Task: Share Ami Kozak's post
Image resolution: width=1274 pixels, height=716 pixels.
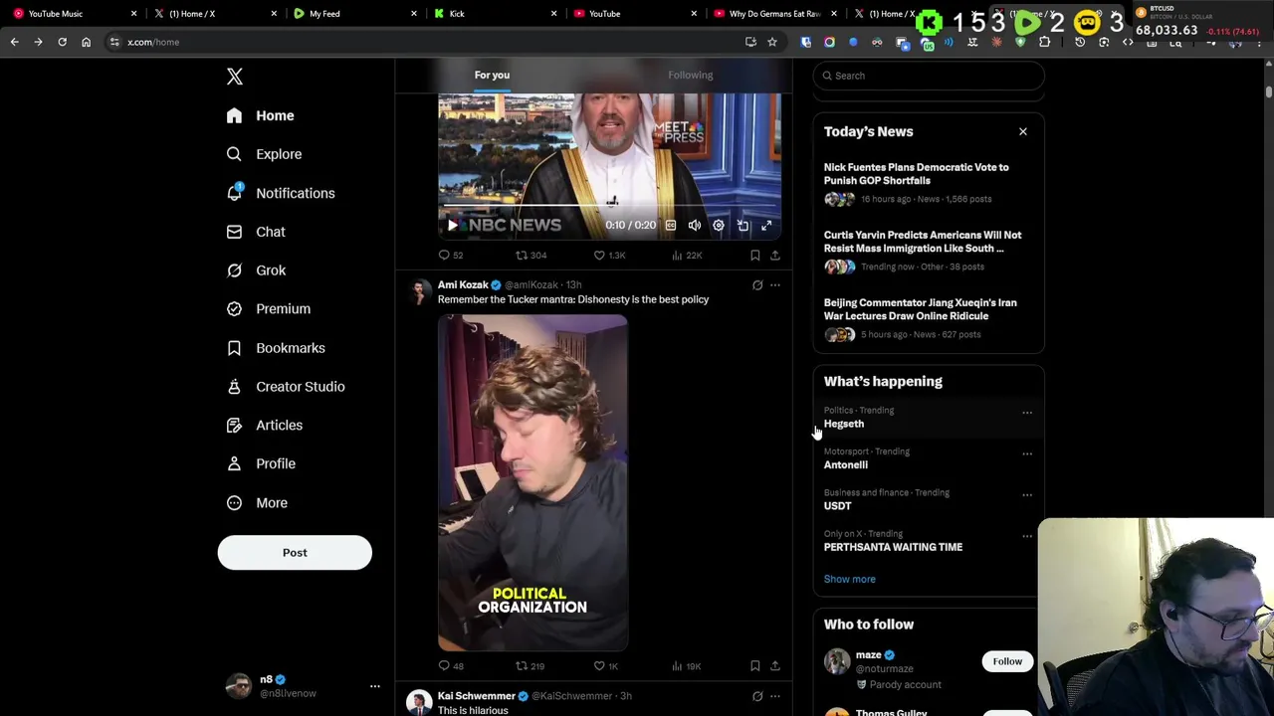Action: [775, 666]
